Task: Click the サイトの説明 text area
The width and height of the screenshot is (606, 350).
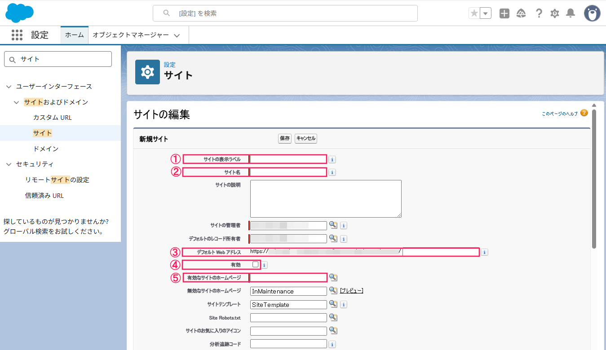Action: pos(326,199)
